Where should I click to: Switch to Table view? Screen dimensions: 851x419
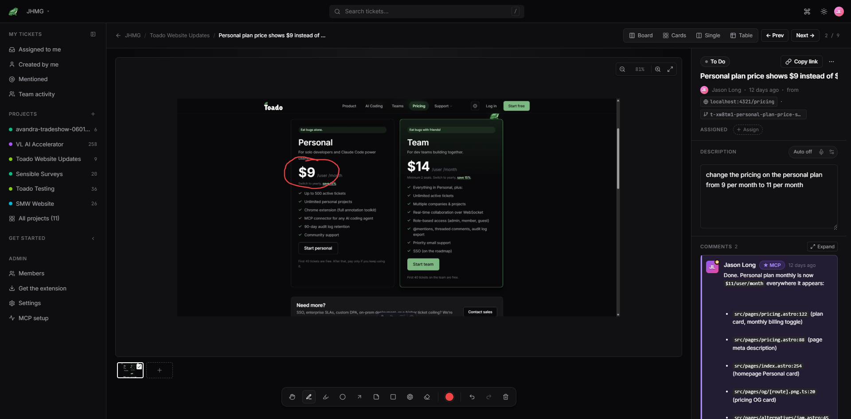coord(742,35)
